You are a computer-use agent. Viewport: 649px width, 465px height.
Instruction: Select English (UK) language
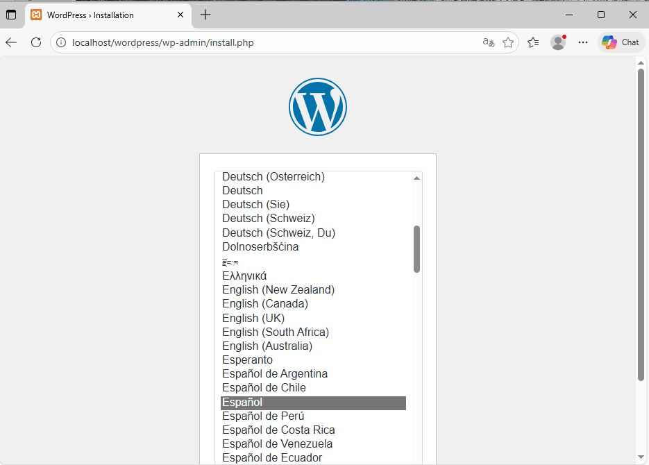point(253,318)
